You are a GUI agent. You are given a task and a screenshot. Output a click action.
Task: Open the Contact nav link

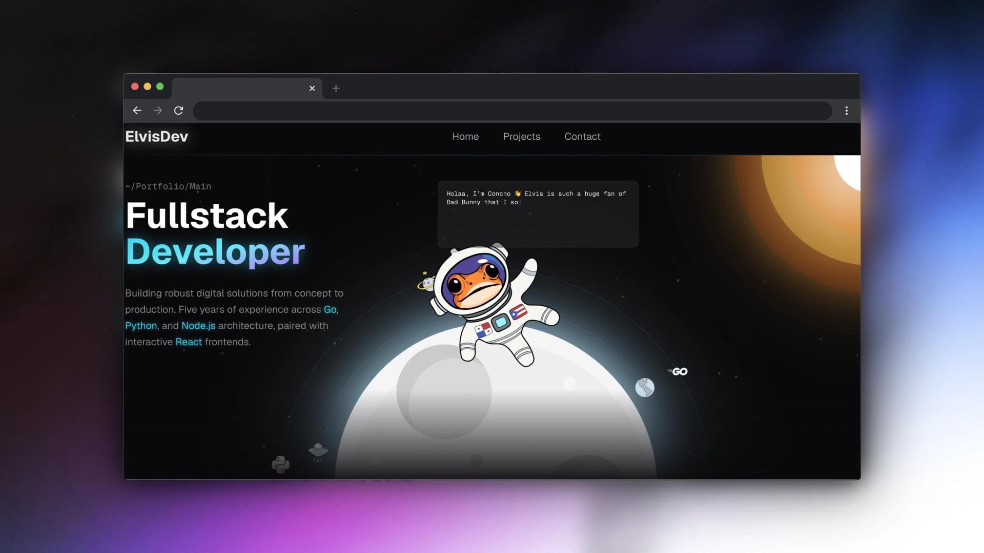pos(582,136)
